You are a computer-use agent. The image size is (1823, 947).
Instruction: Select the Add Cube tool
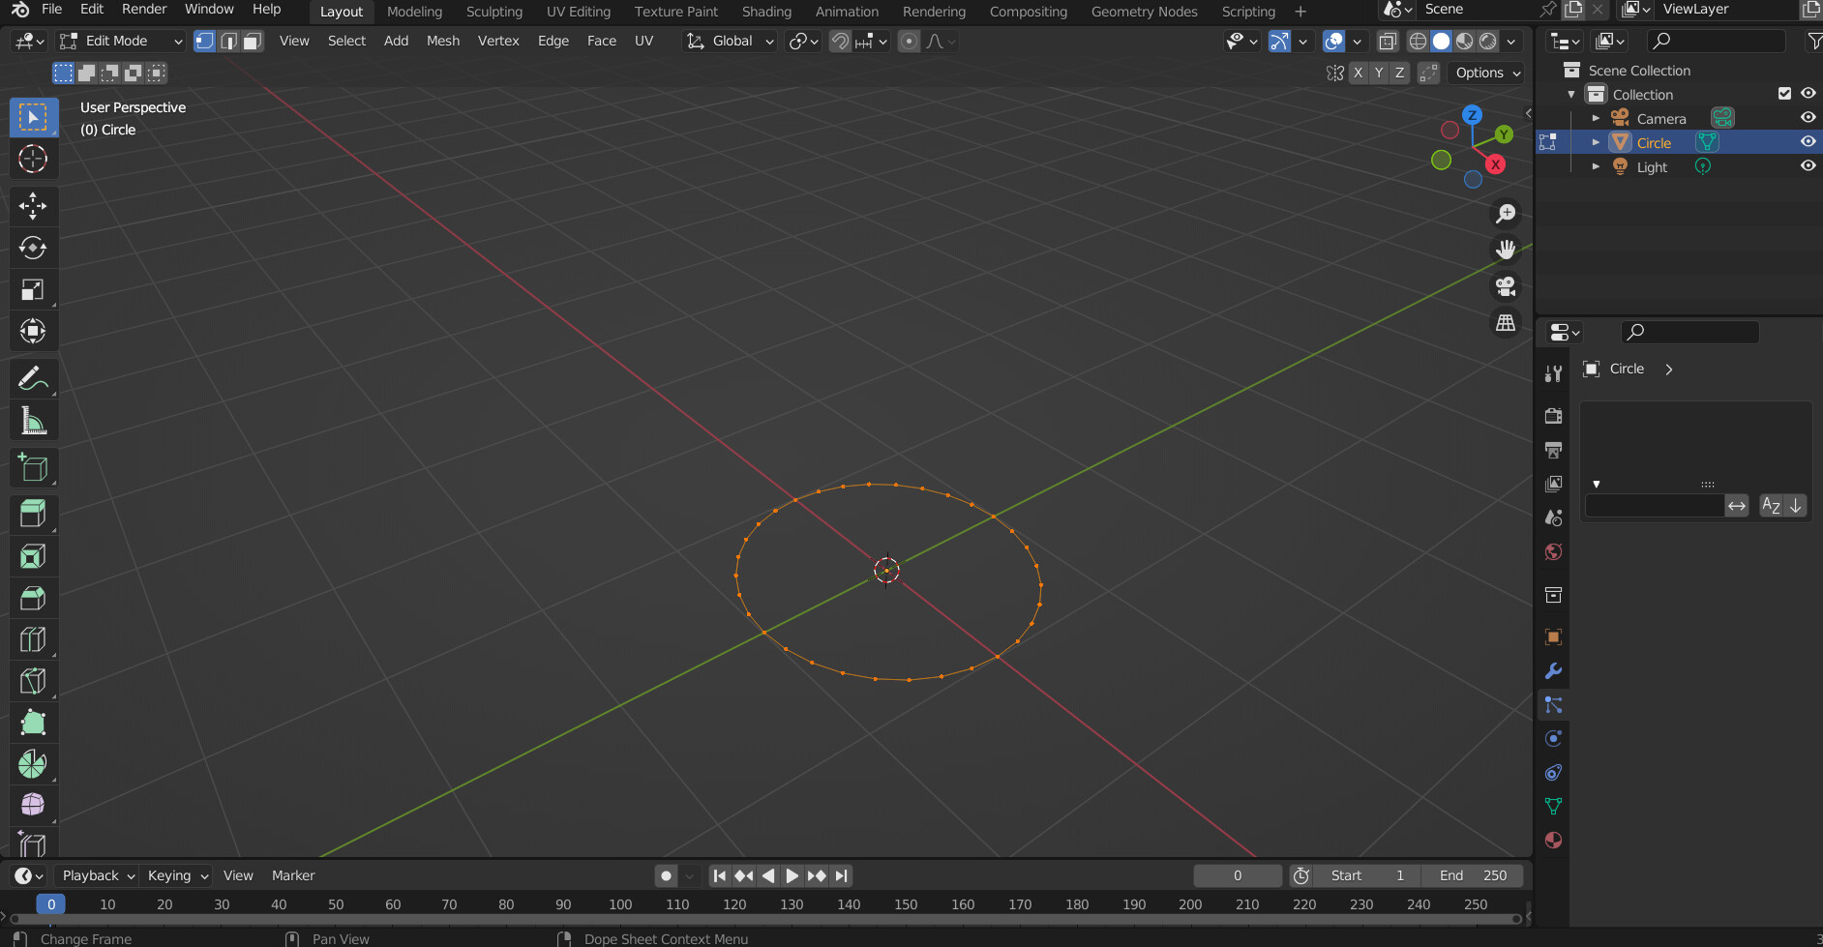point(33,468)
